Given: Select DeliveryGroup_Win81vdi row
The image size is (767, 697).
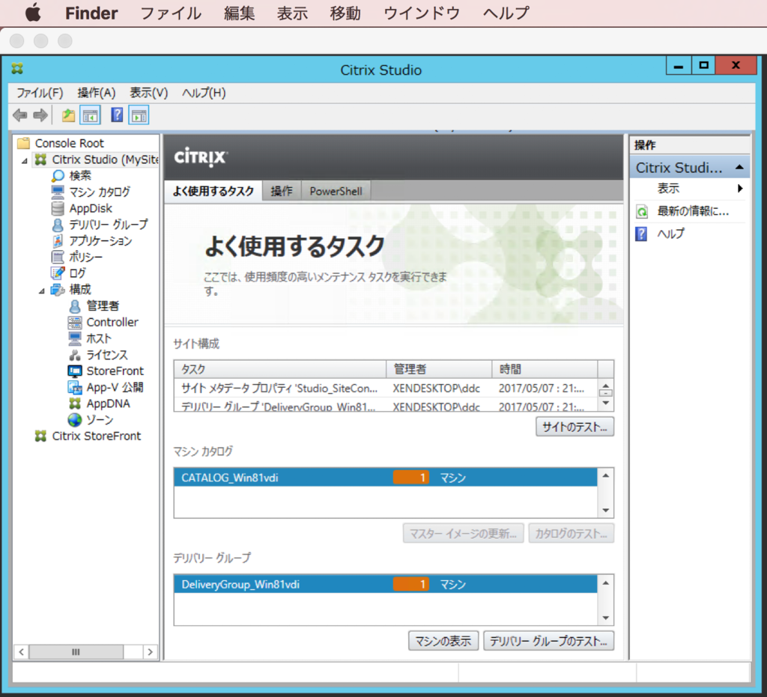Looking at the screenshot, I should point(386,584).
